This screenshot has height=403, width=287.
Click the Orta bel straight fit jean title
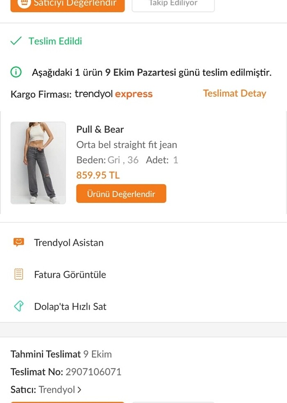pyautogui.click(x=127, y=145)
